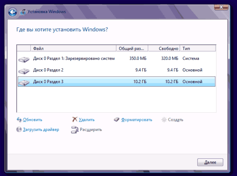This screenshot has height=176, width=237.
Task: Proceed with the Далее button
Action: click(x=210, y=162)
